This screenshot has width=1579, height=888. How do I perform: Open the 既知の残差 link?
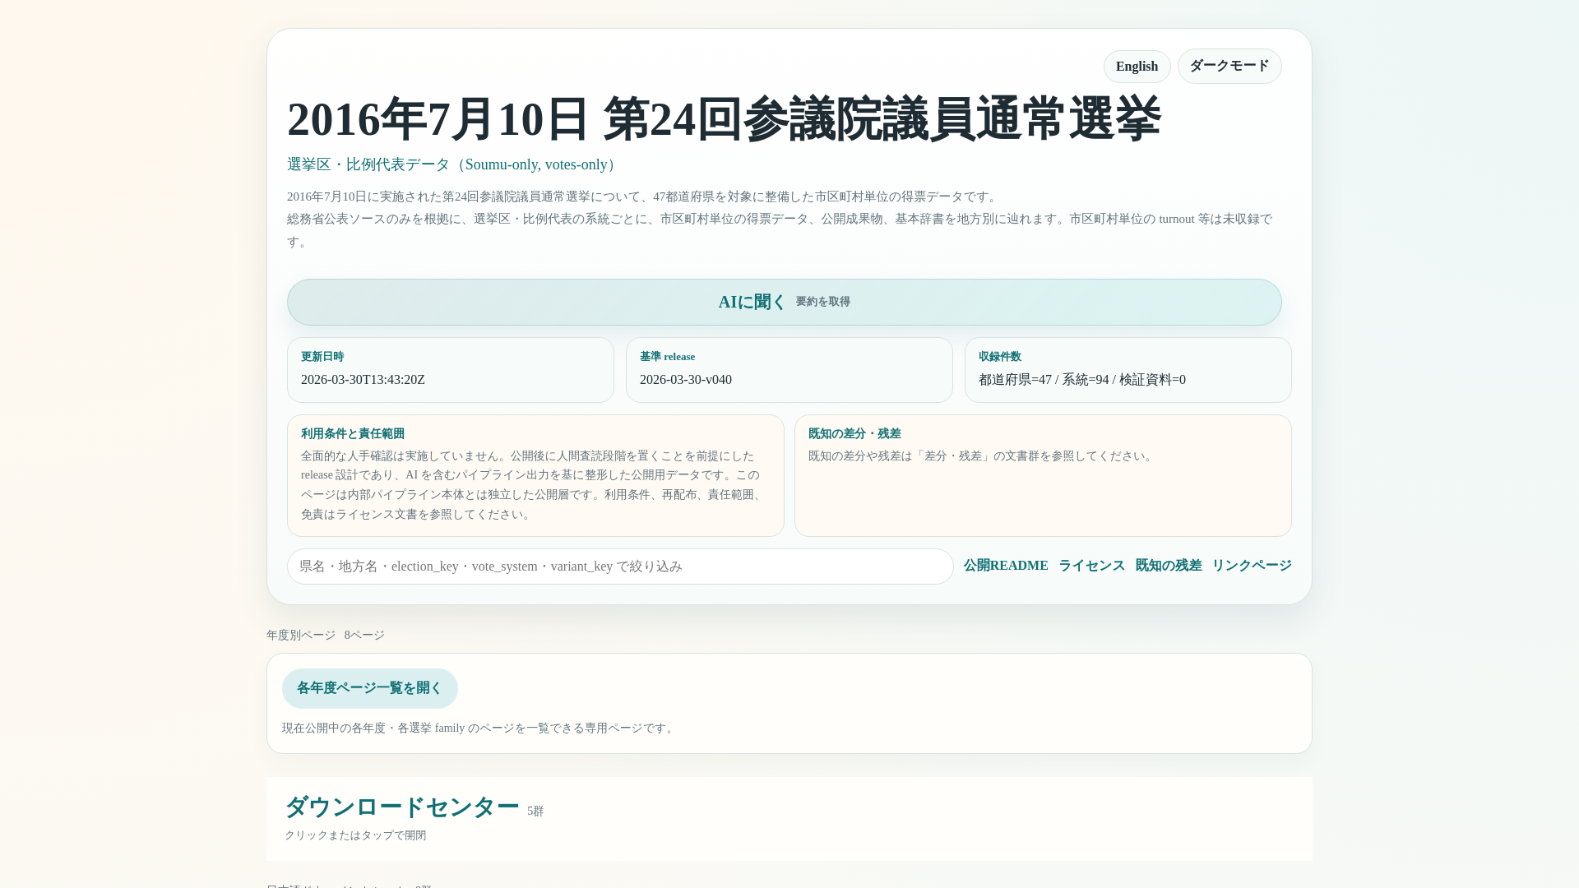[x=1169, y=566]
